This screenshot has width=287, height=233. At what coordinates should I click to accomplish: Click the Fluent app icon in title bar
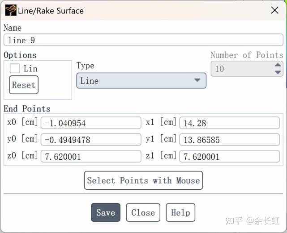pos(11,10)
